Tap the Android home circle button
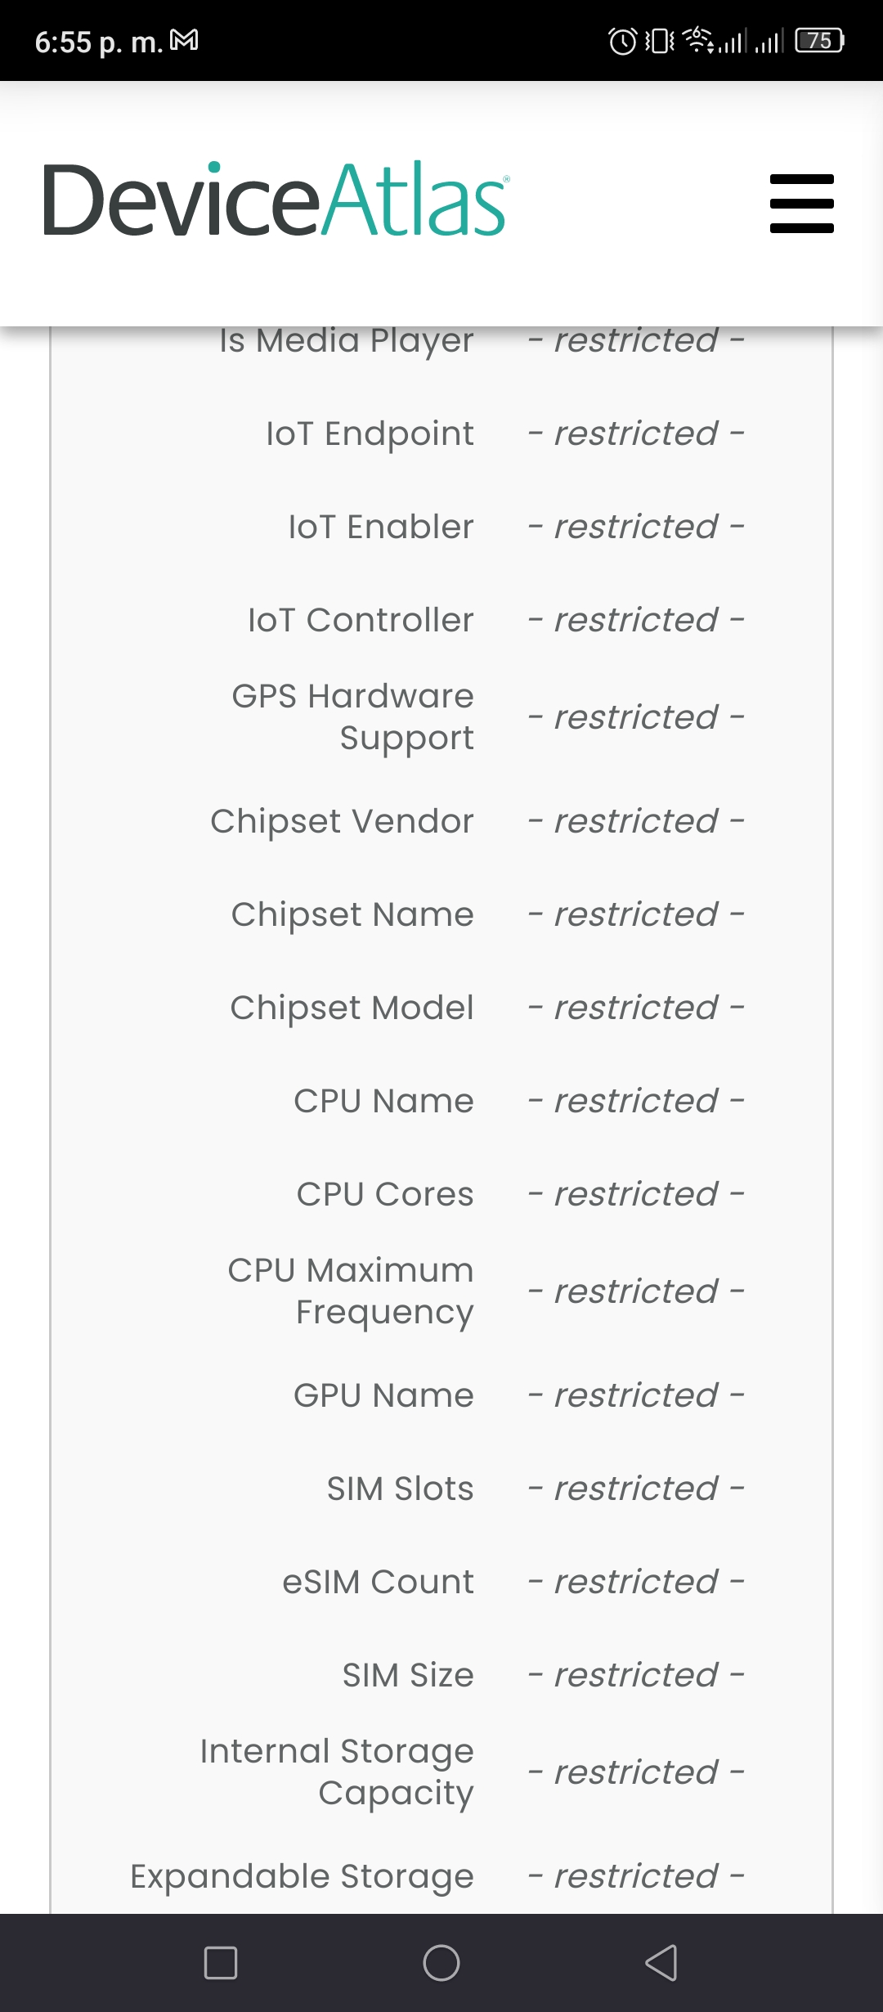The image size is (883, 2012). pyautogui.click(x=441, y=1962)
